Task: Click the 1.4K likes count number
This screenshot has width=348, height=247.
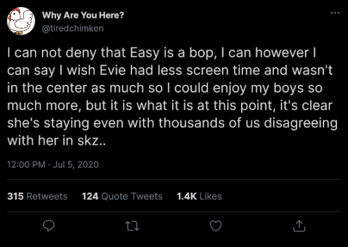Action: (x=187, y=196)
